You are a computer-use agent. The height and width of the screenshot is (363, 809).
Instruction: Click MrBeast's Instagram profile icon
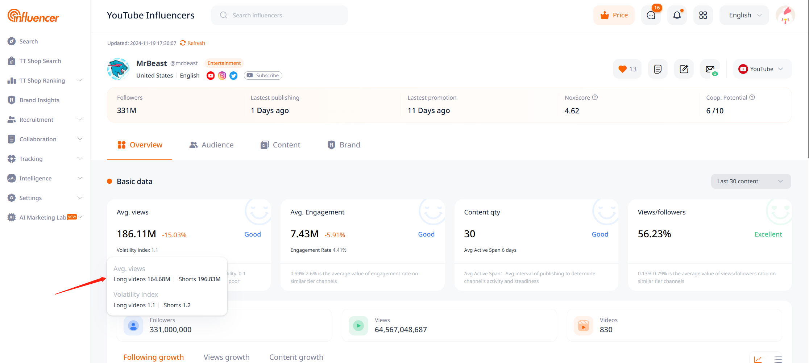[x=222, y=75]
